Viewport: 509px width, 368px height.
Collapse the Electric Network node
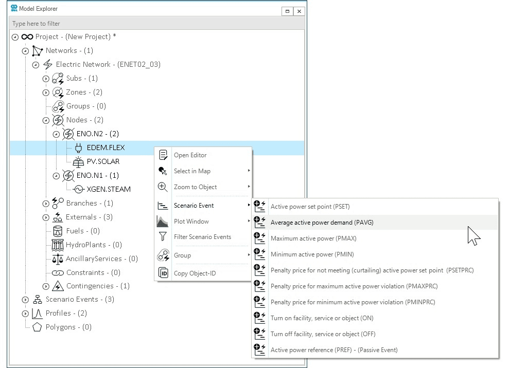[36, 65]
